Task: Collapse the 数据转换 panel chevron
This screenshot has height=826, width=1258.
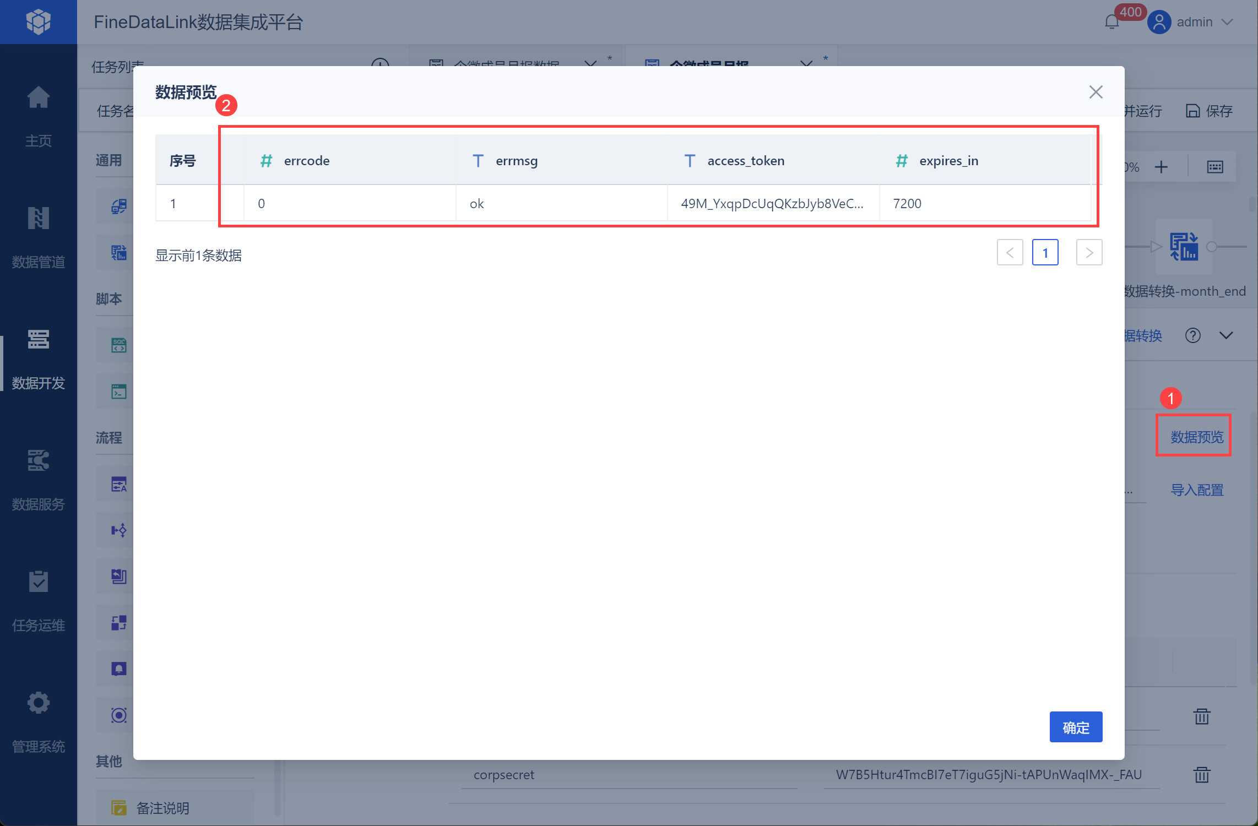Action: click(x=1226, y=335)
